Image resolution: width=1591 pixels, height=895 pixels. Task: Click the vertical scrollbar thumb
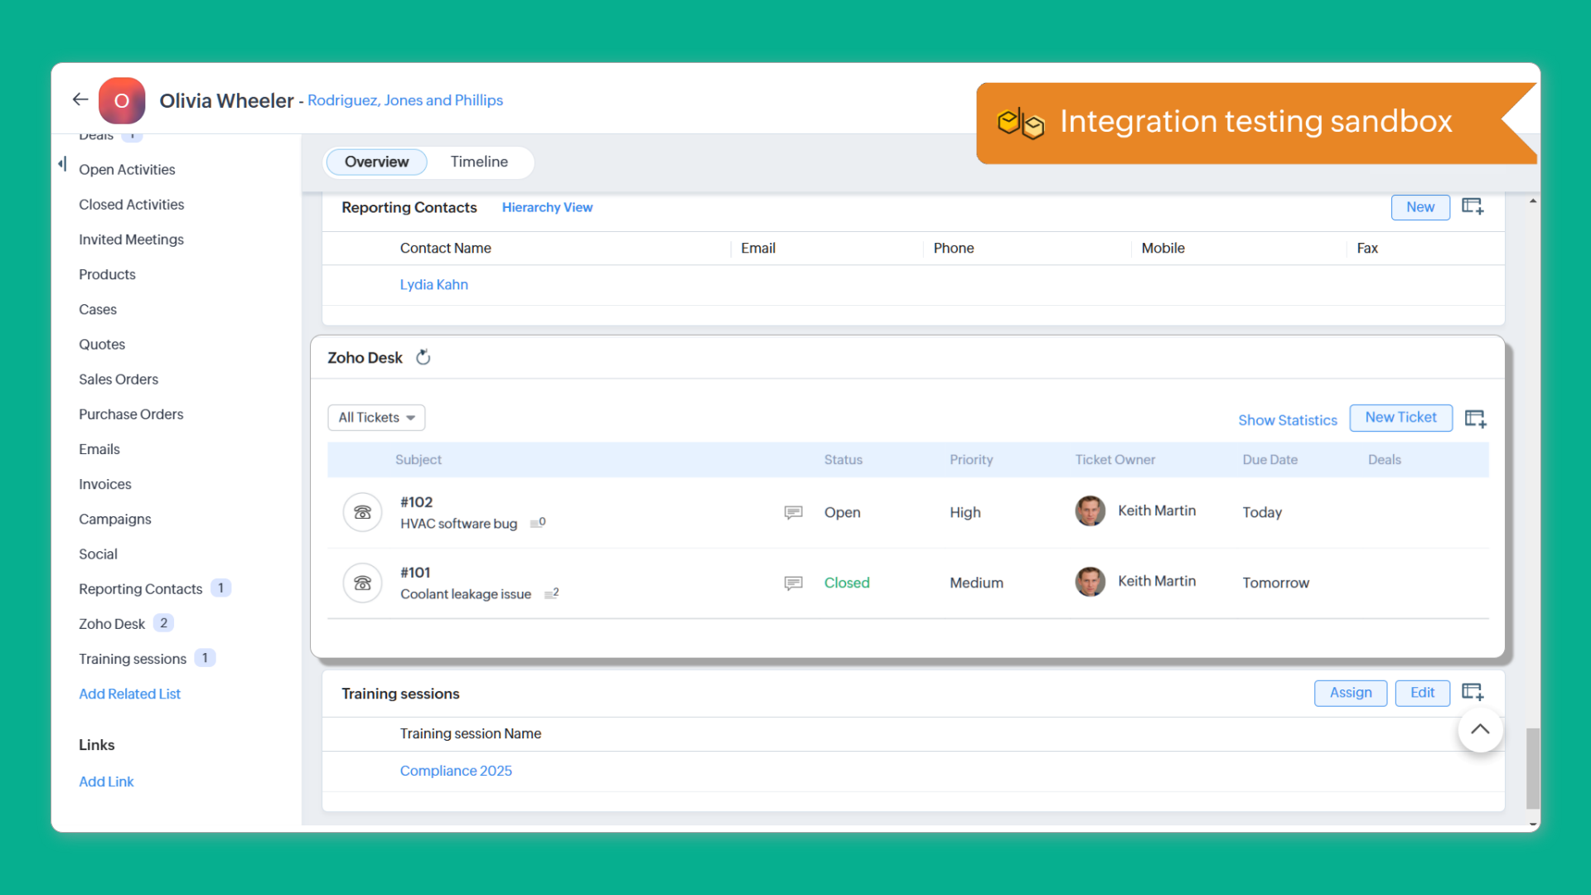tap(1532, 767)
